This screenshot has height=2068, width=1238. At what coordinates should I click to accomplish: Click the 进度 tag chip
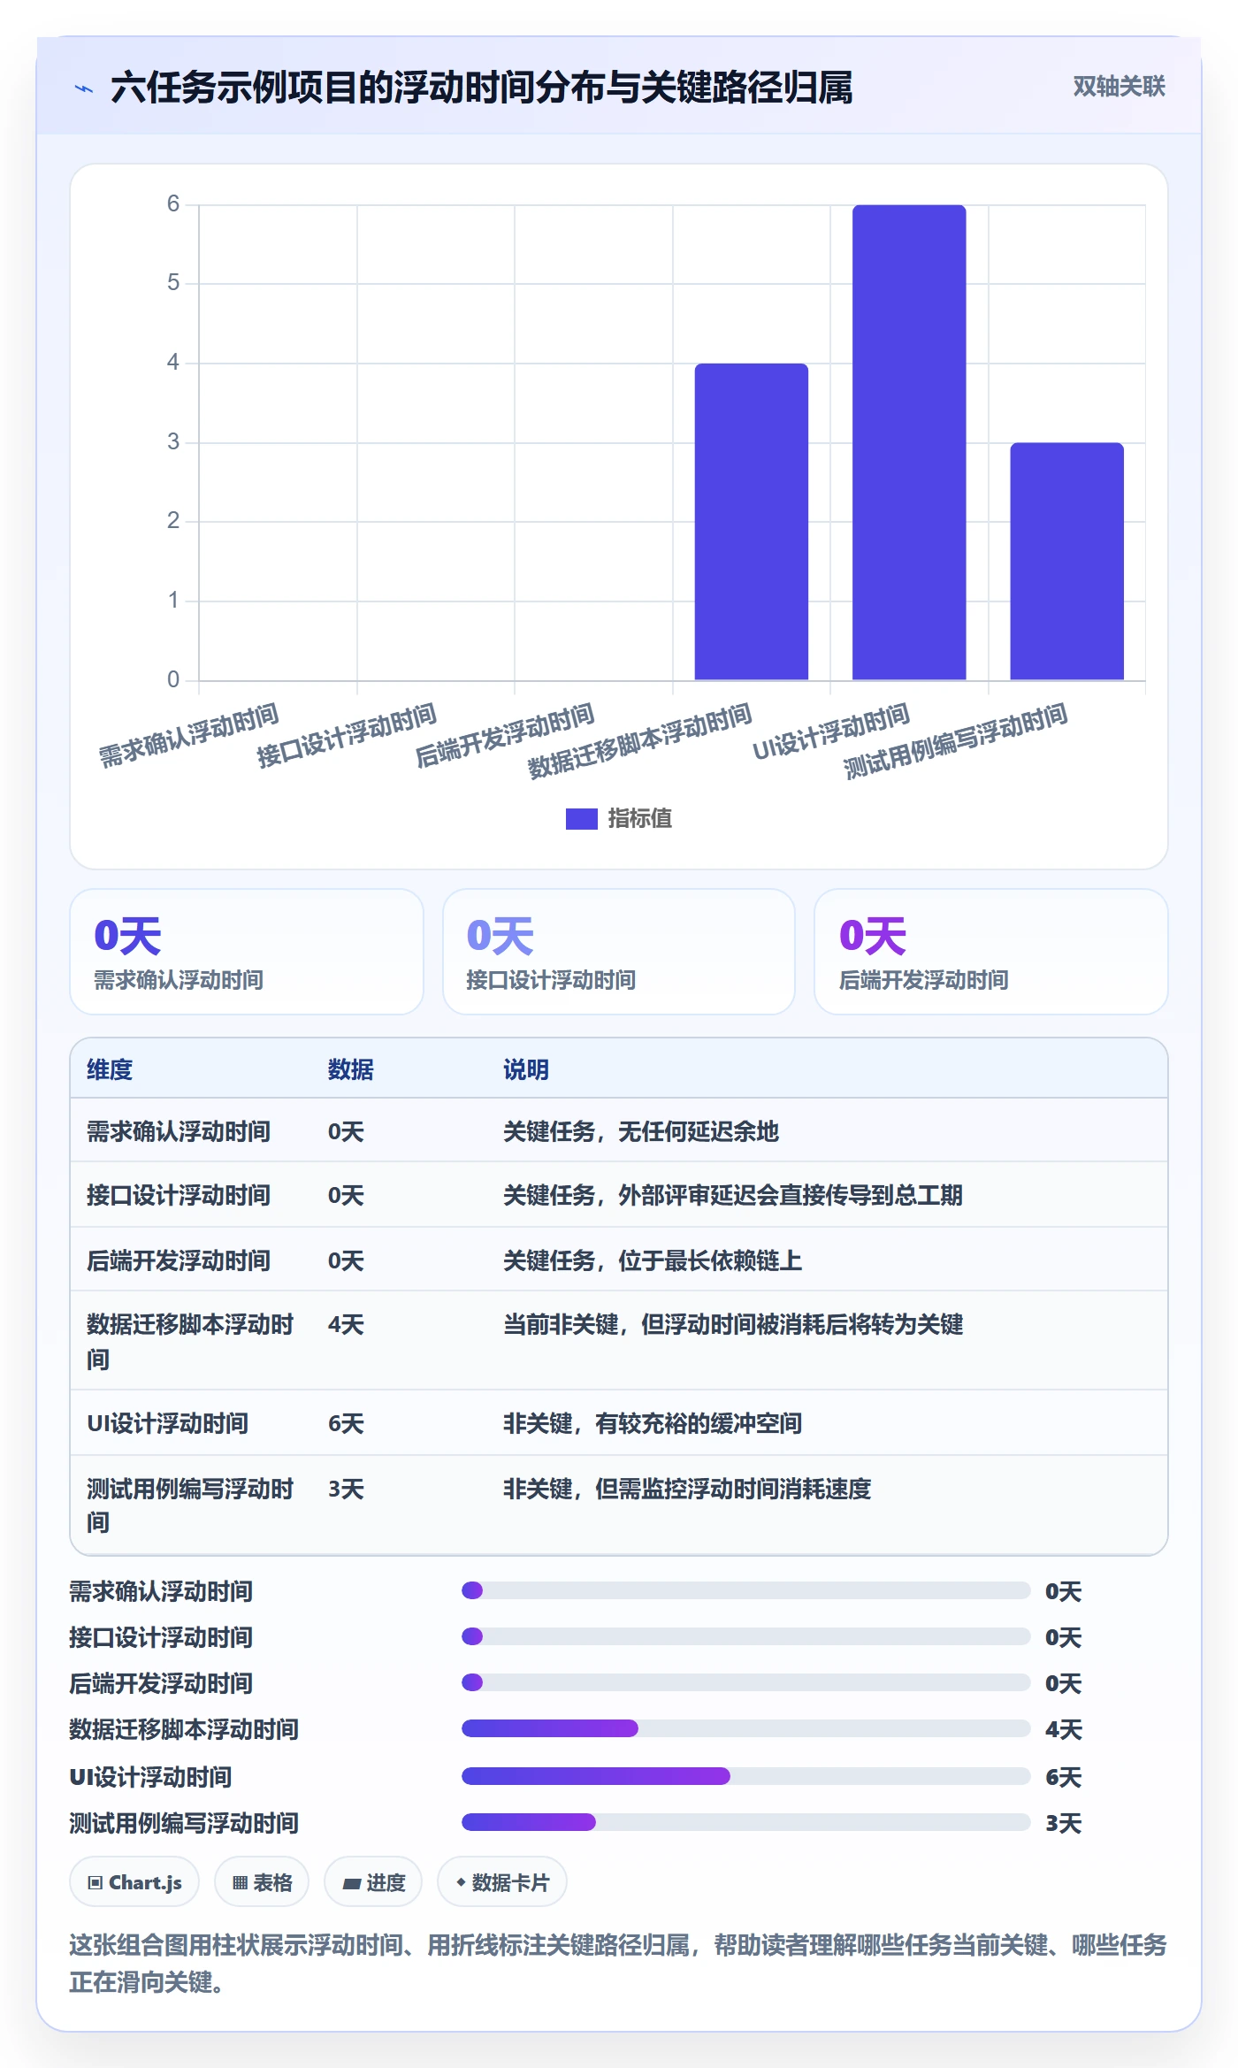[373, 1882]
